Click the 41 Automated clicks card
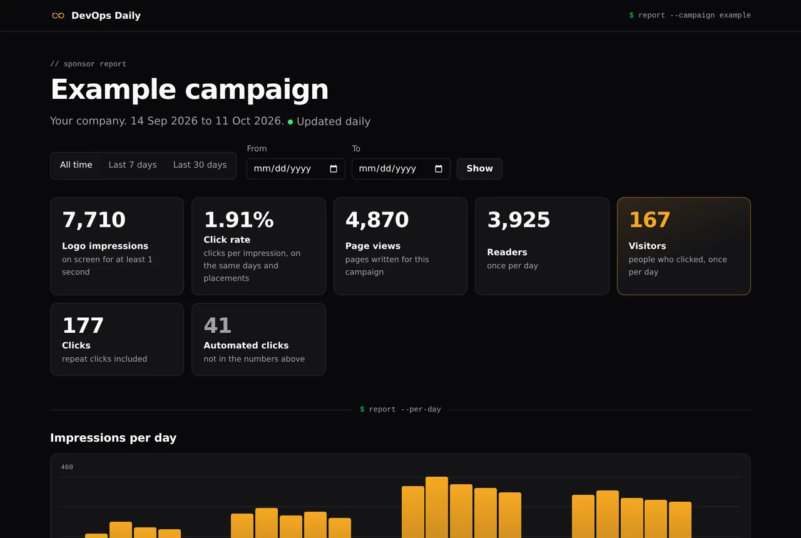801x538 pixels. [x=258, y=340]
